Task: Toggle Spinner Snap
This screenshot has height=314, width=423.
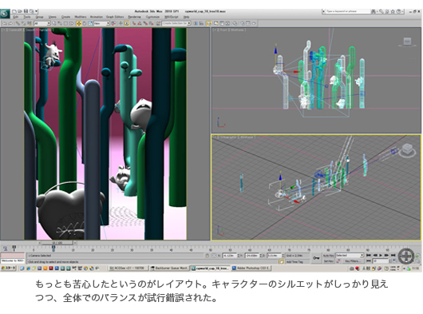Action: point(152,23)
